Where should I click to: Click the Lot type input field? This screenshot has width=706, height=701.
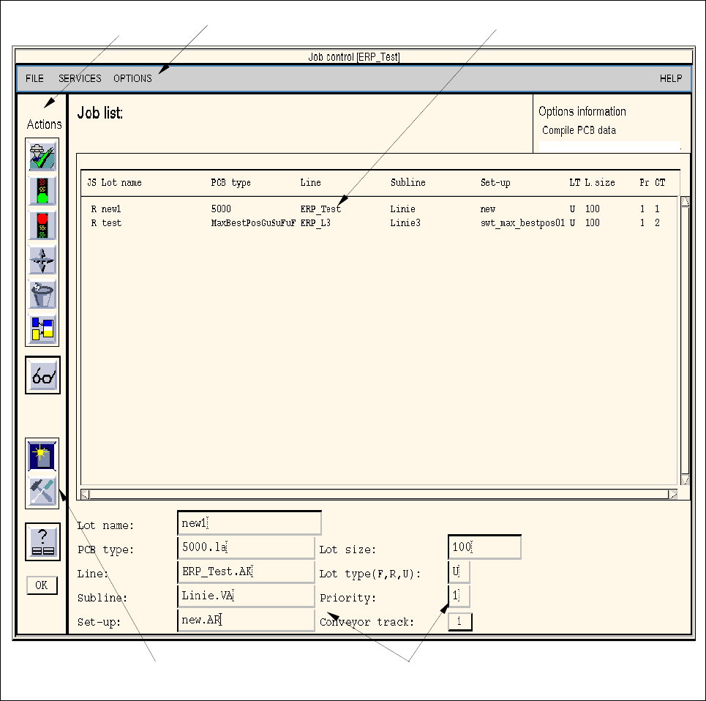pos(459,571)
